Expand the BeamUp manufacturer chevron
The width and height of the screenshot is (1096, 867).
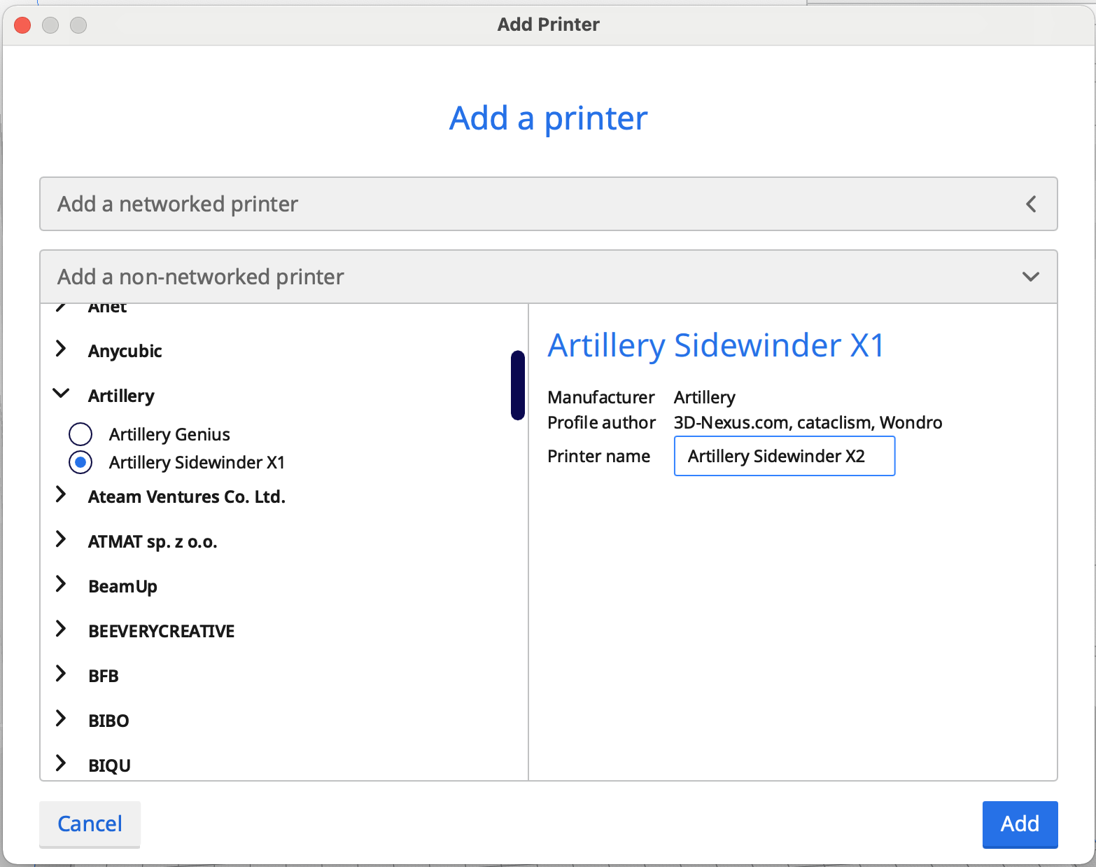[61, 584]
